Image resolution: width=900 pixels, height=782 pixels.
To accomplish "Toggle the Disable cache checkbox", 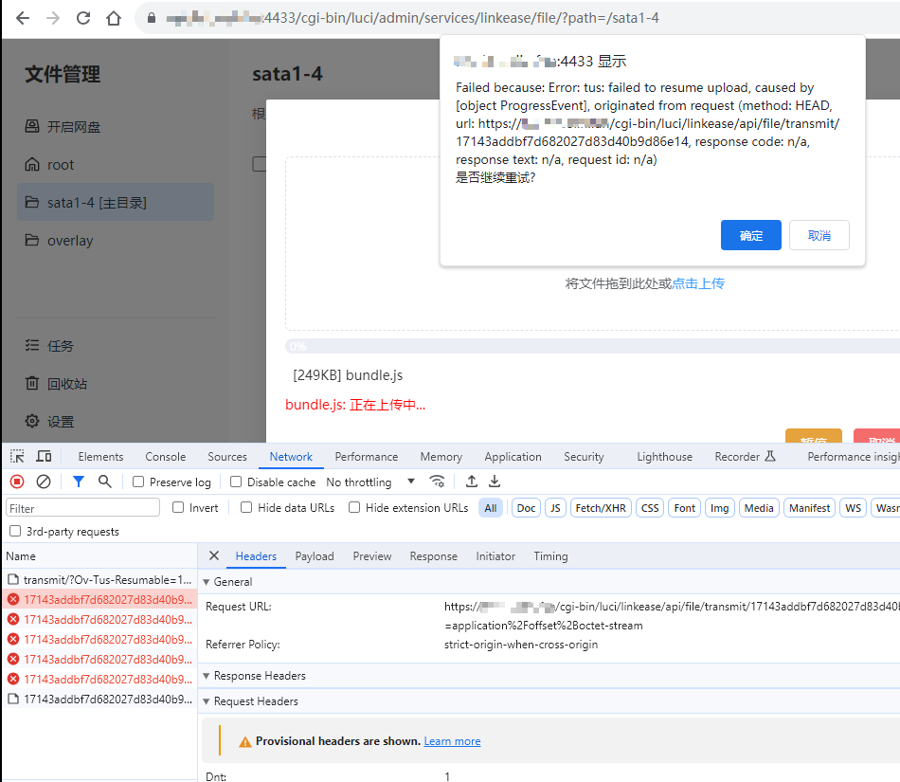I will [x=237, y=482].
